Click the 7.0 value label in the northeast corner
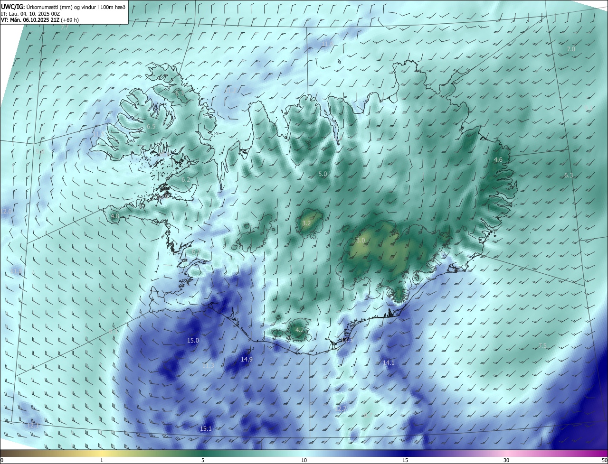 pos(571,49)
